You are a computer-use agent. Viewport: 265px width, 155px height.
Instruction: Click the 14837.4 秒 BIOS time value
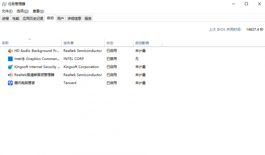(x=255, y=30)
